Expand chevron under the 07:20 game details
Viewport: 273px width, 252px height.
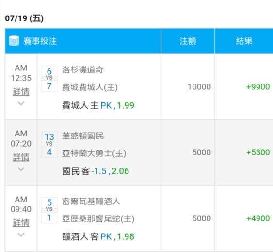pyautogui.click(x=21, y=169)
